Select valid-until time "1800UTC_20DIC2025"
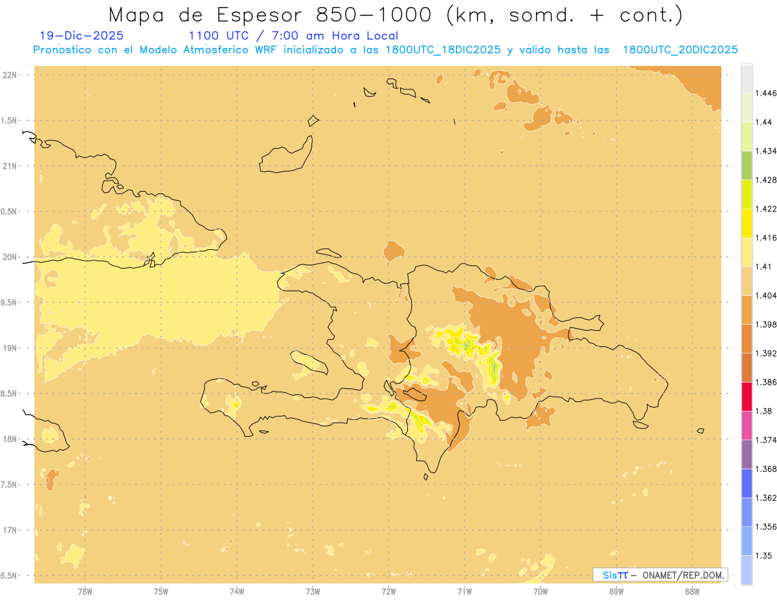 tap(680, 50)
